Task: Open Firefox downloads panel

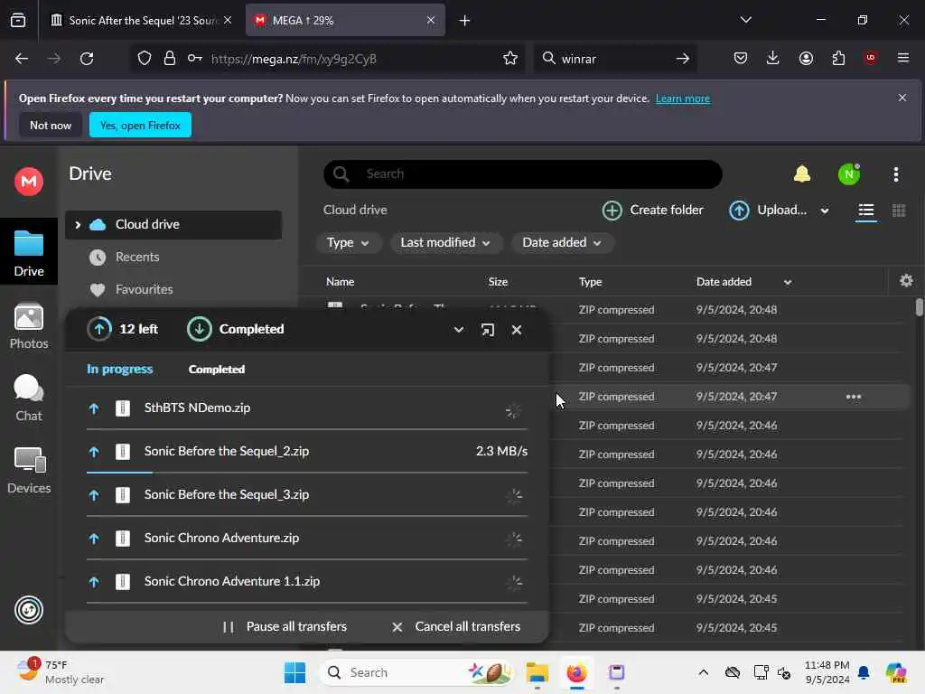Action: 773,59
